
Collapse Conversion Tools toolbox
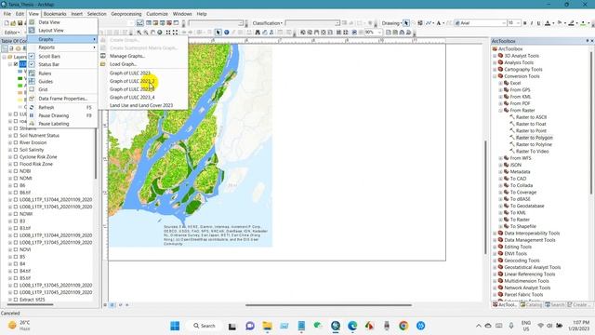coord(495,76)
